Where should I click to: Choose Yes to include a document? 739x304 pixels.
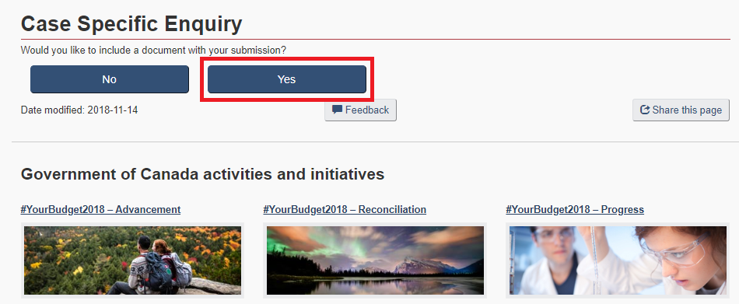point(286,79)
